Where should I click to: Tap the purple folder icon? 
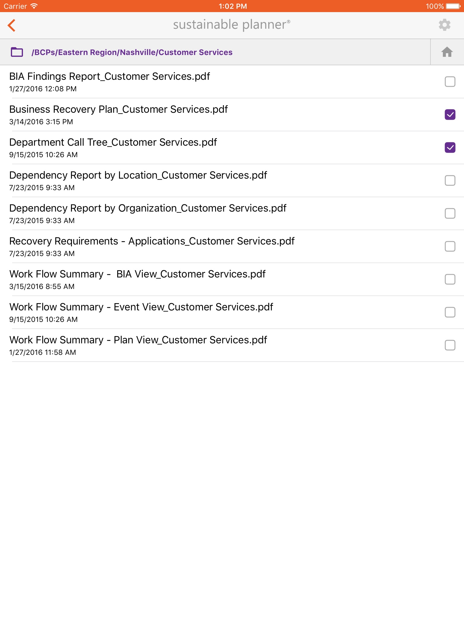(17, 52)
